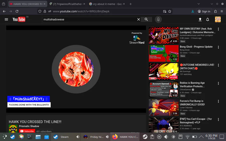Go back to the previous page
The width and height of the screenshot is (226, 141).
point(4,11)
